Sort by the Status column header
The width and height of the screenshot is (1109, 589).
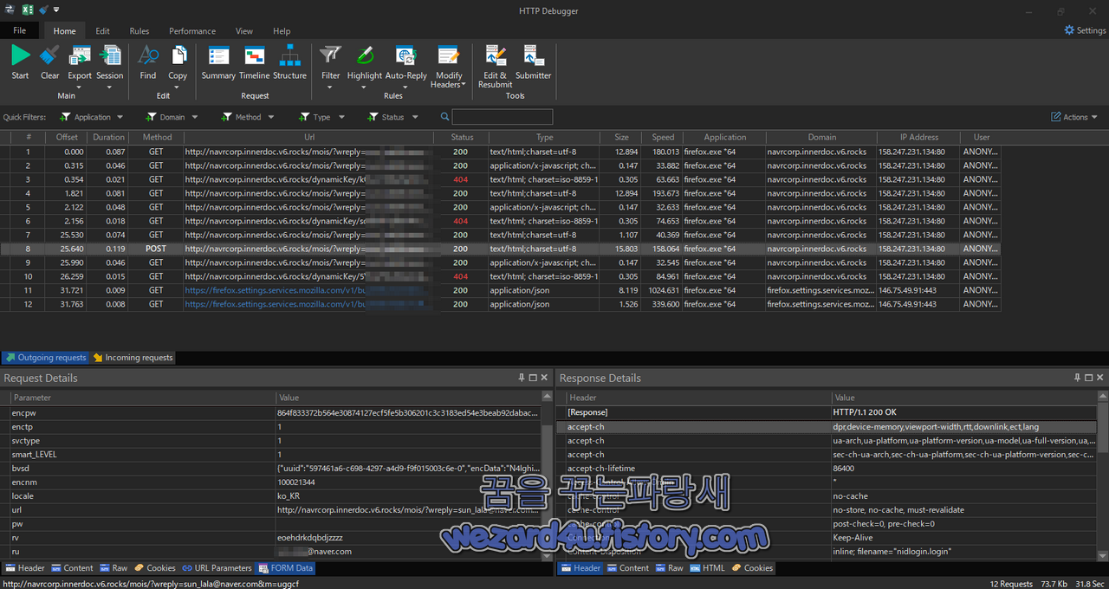462,137
